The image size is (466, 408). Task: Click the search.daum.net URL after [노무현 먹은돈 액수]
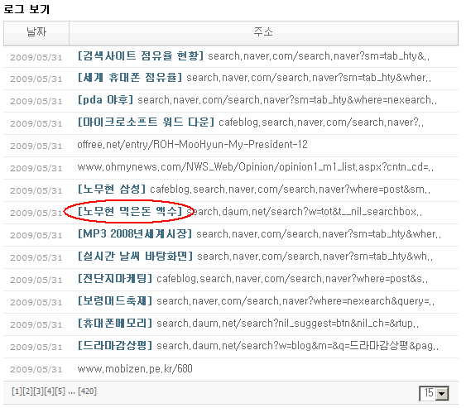[304, 212]
